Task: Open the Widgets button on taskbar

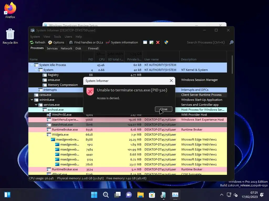Action: coord(7,195)
